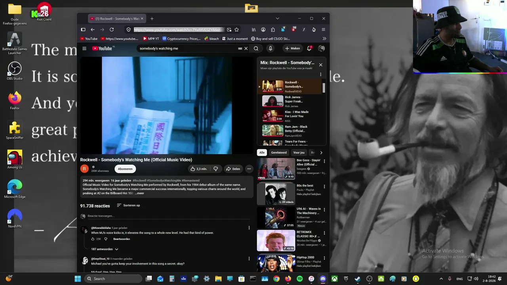
Task: Open the Just a moment bookmark
Action: 235,39
